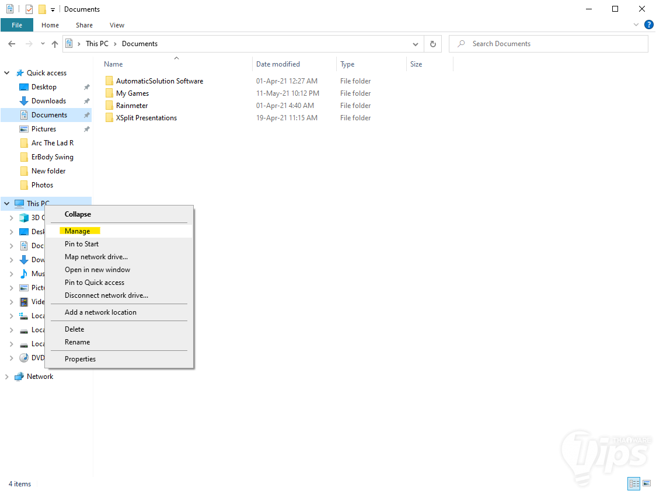Click the Properties quick access toolbar icon
The width and height of the screenshot is (656, 491).
click(x=29, y=9)
